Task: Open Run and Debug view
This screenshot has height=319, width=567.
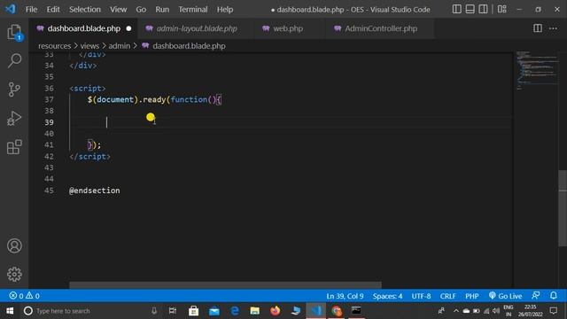Action: pyautogui.click(x=14, y=118)
